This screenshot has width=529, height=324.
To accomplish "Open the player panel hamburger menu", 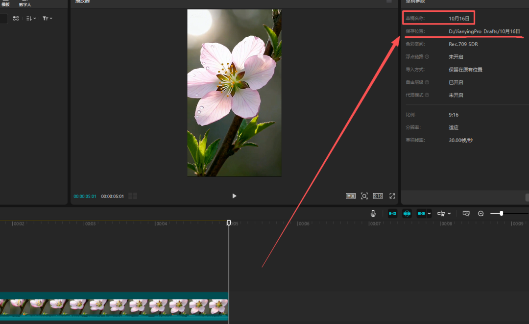I will click(x=389, y=1).
